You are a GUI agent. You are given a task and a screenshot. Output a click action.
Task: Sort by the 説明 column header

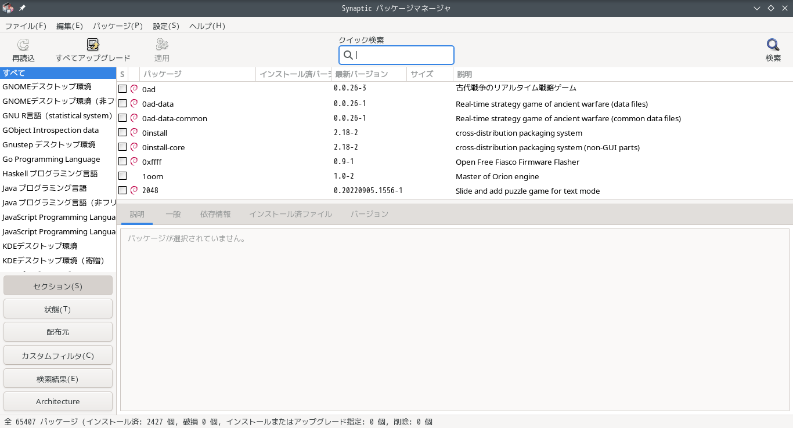coord(623,74)
